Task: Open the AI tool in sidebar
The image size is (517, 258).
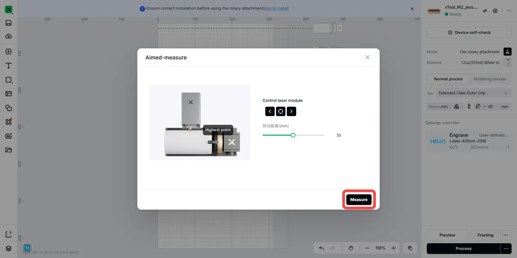Action: coord(8,136)
